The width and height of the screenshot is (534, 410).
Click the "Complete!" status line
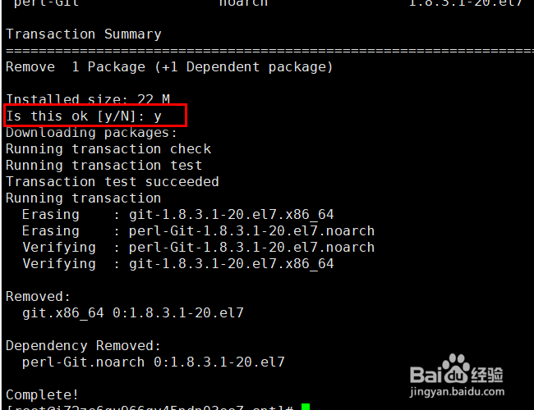pos(42,394)
